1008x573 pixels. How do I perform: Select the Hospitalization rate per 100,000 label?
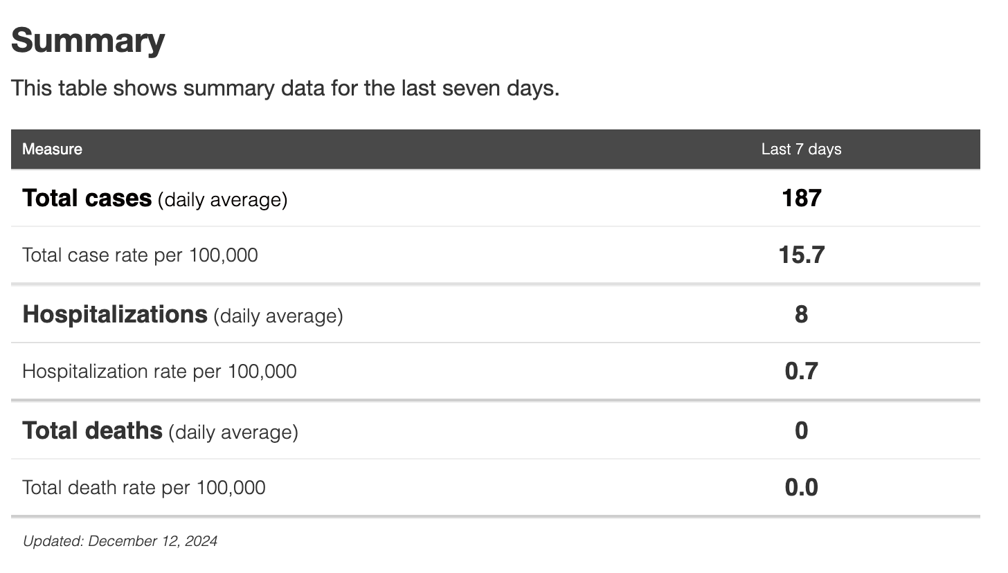tap(159, 372)
